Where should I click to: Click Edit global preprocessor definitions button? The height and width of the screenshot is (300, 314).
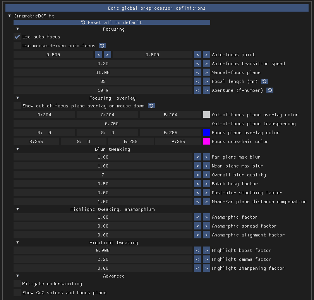point(157,8)
